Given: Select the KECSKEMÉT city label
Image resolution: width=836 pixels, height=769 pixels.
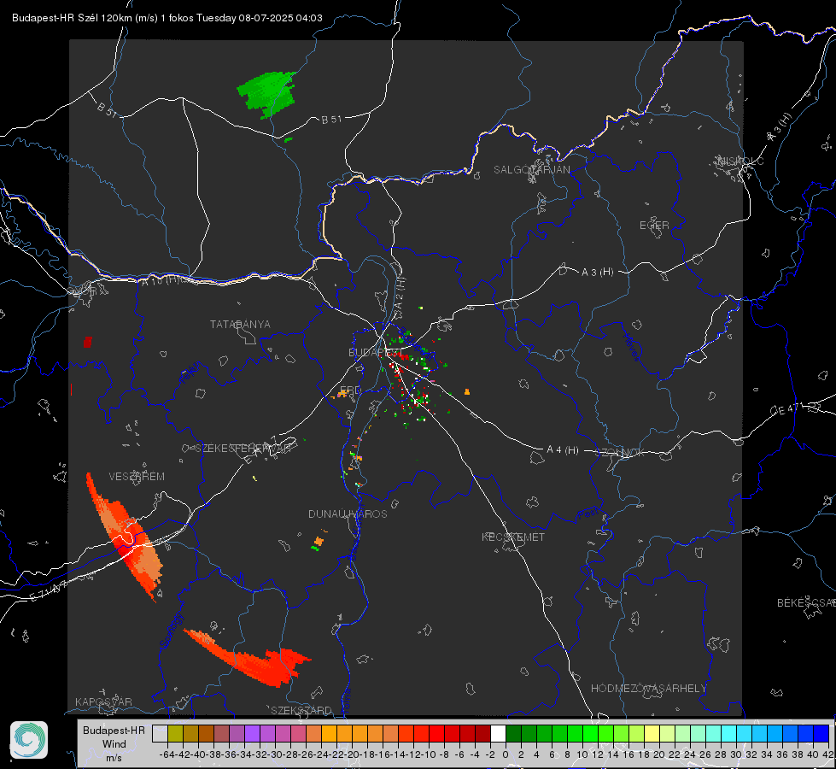Looking at the screenshot, I should point(513,537).
